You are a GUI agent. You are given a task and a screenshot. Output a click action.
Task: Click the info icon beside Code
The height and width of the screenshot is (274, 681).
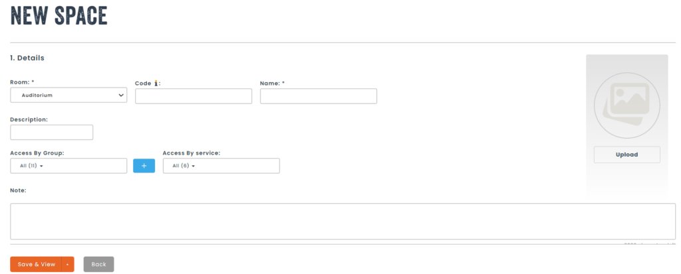(x=156, y=83)
